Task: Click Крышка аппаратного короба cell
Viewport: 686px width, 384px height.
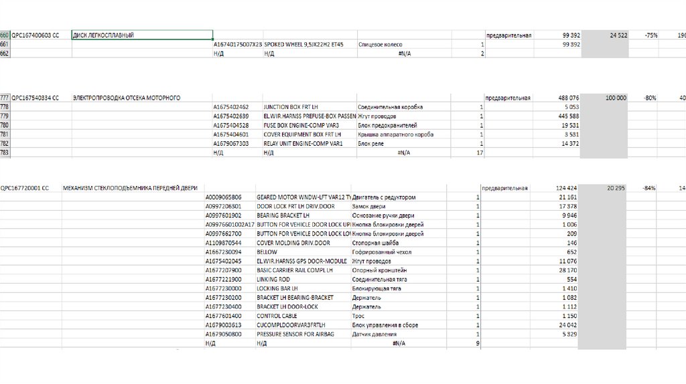Action: pos(404,134)
